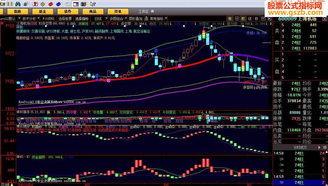Click the 标 chart toolbar button
The width and height of the screenshot is (328, 186).
tap(230, 19)
